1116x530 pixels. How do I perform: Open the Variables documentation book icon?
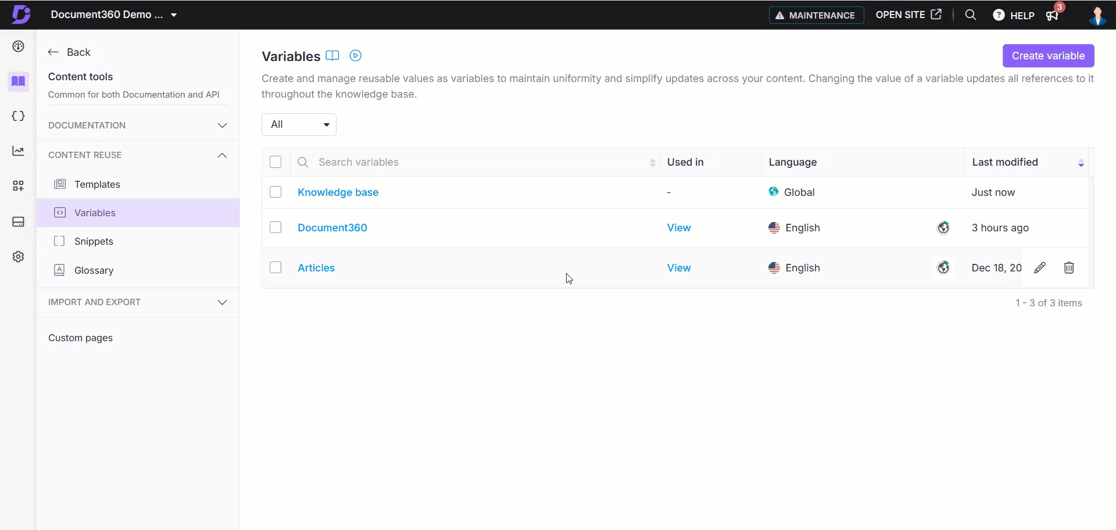[x=332, y=56]
